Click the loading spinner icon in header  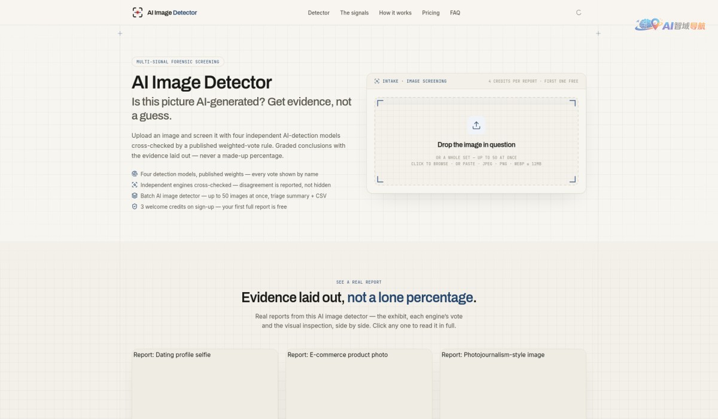coord(579,13)
